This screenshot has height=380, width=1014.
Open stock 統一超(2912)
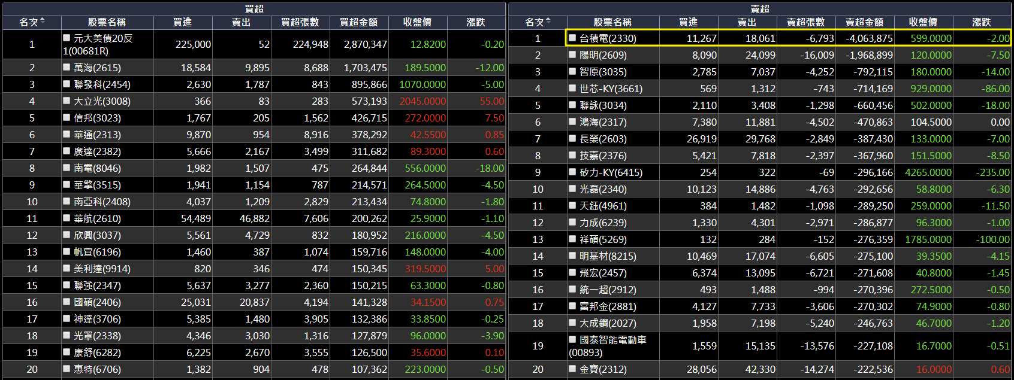pyautogui.click(x=608, y=289)
